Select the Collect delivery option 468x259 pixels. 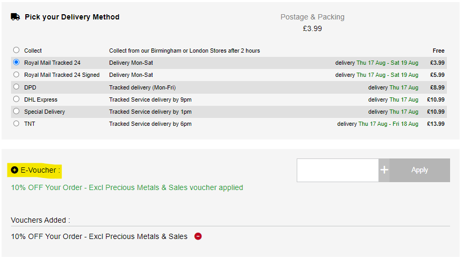16,51
